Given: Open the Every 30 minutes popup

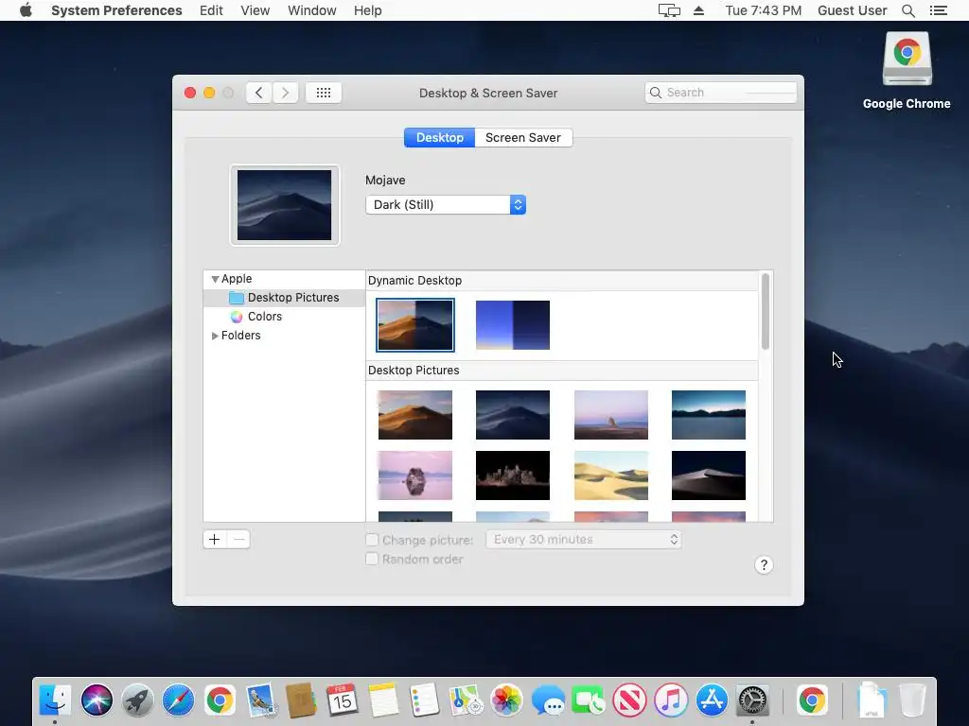Looking at the screenshot, I should [583, 540].
